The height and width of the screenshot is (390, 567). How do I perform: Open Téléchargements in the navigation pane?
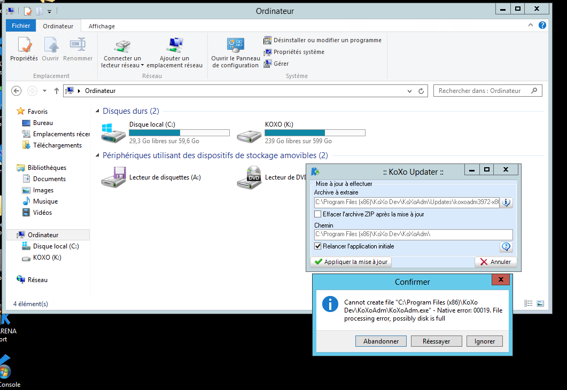(52, 145)
